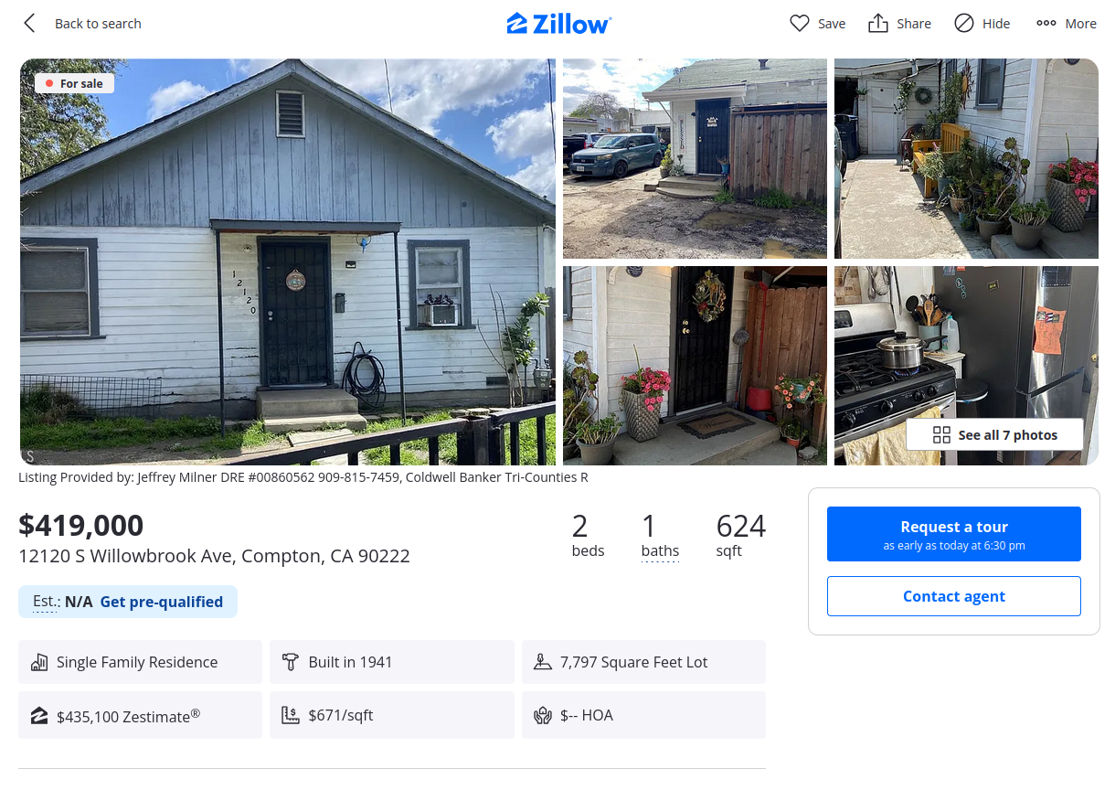Go to Zillow home via logo
Screen dimensions: 1115x790
pyautogui.click(x=558, y=24)
